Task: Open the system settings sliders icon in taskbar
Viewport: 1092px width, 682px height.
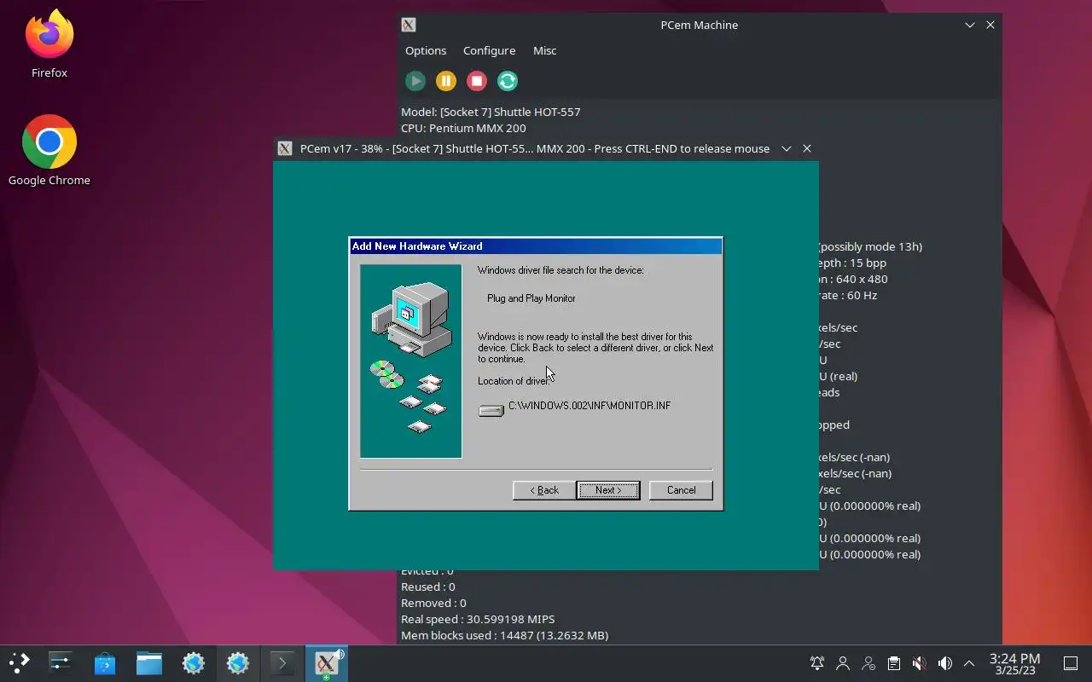Action: point(61,662)
